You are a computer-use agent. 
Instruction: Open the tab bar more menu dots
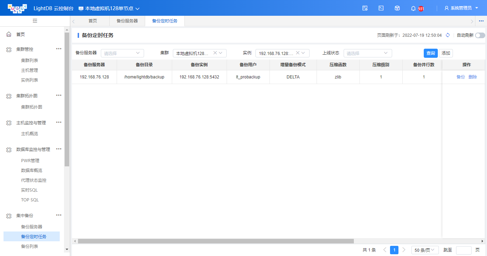tap(481, 21)
